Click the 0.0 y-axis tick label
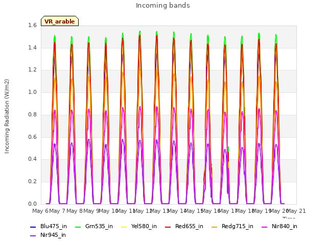 pos(32,204)
